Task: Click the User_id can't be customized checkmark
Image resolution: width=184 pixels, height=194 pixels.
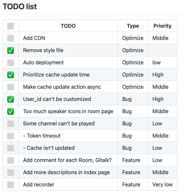Action: [11, 99]
